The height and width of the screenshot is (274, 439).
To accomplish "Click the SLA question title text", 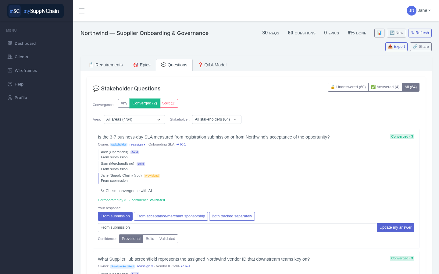I will pos(214,137).
